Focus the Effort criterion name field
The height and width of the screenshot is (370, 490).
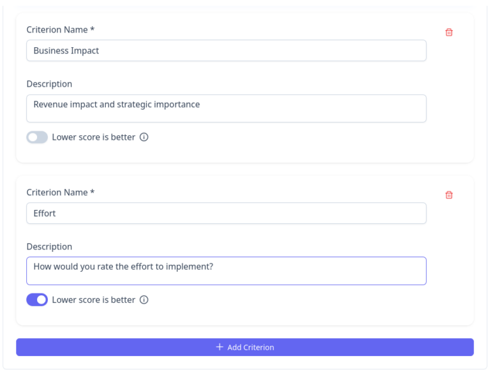(x=226, y=214)
